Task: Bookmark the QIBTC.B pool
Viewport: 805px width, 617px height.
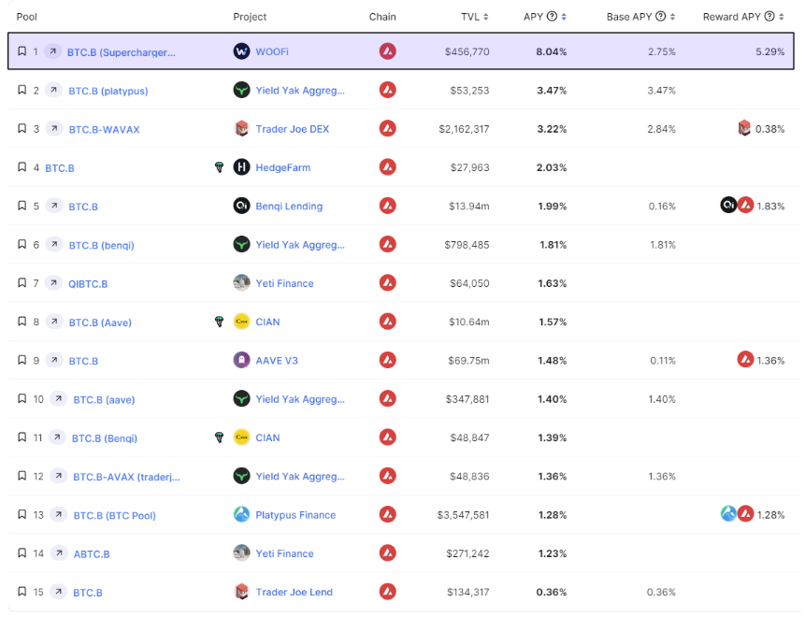Action: coord(22,283)
